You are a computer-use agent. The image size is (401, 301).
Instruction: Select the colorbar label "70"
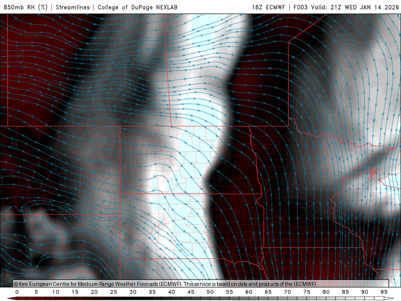pyautogui.click(x=287, y=292)
